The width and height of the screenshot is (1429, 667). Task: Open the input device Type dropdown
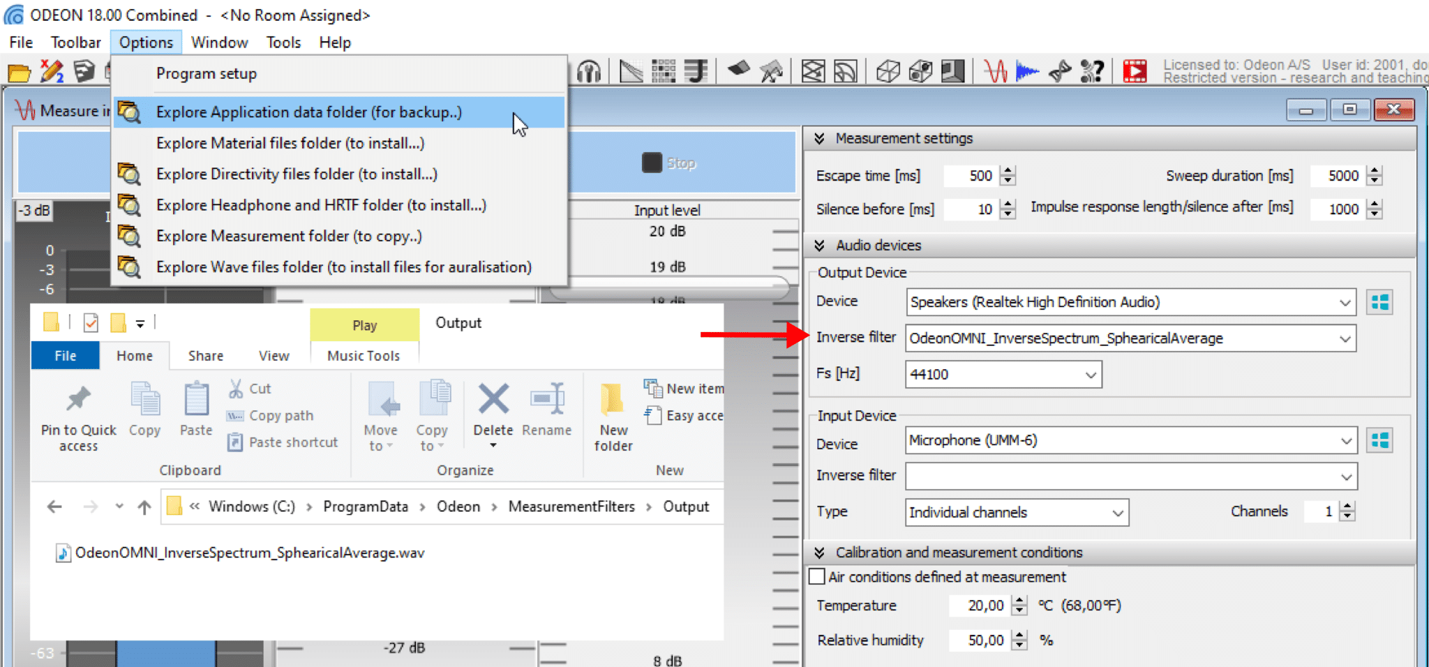(x=1116, y=513)
